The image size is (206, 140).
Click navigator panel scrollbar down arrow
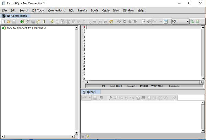pyautogui.click(x=76, y=133)
